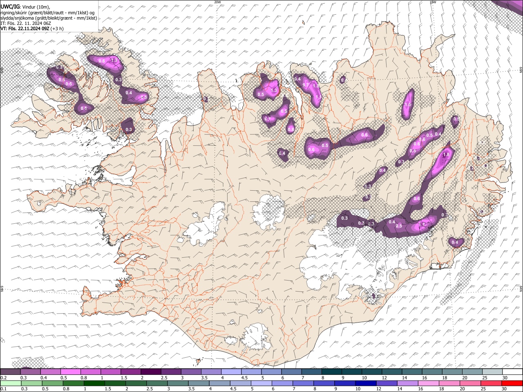The width and height of the screenshot is (523, 392).
Task: Click rain legend swatch starting at 0.1
Action: (x=10, y=383)
